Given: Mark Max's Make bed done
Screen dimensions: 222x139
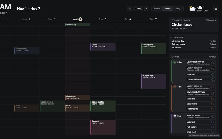Looking at the screenshot, I should [x=213, y=122].
